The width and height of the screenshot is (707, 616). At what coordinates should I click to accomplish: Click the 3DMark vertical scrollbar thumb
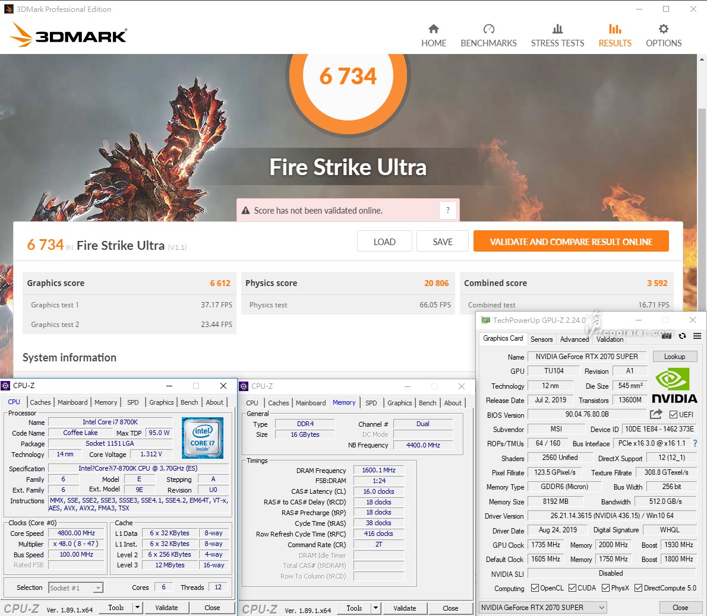pos(702,209)
